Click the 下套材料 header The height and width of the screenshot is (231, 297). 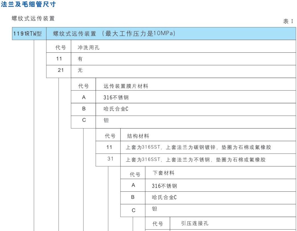(164, 173)
